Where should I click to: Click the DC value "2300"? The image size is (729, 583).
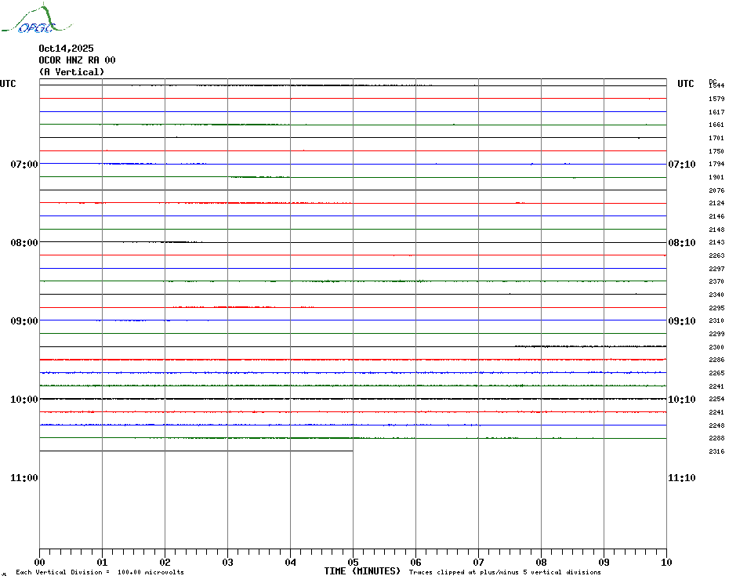[x=716, y=347]
